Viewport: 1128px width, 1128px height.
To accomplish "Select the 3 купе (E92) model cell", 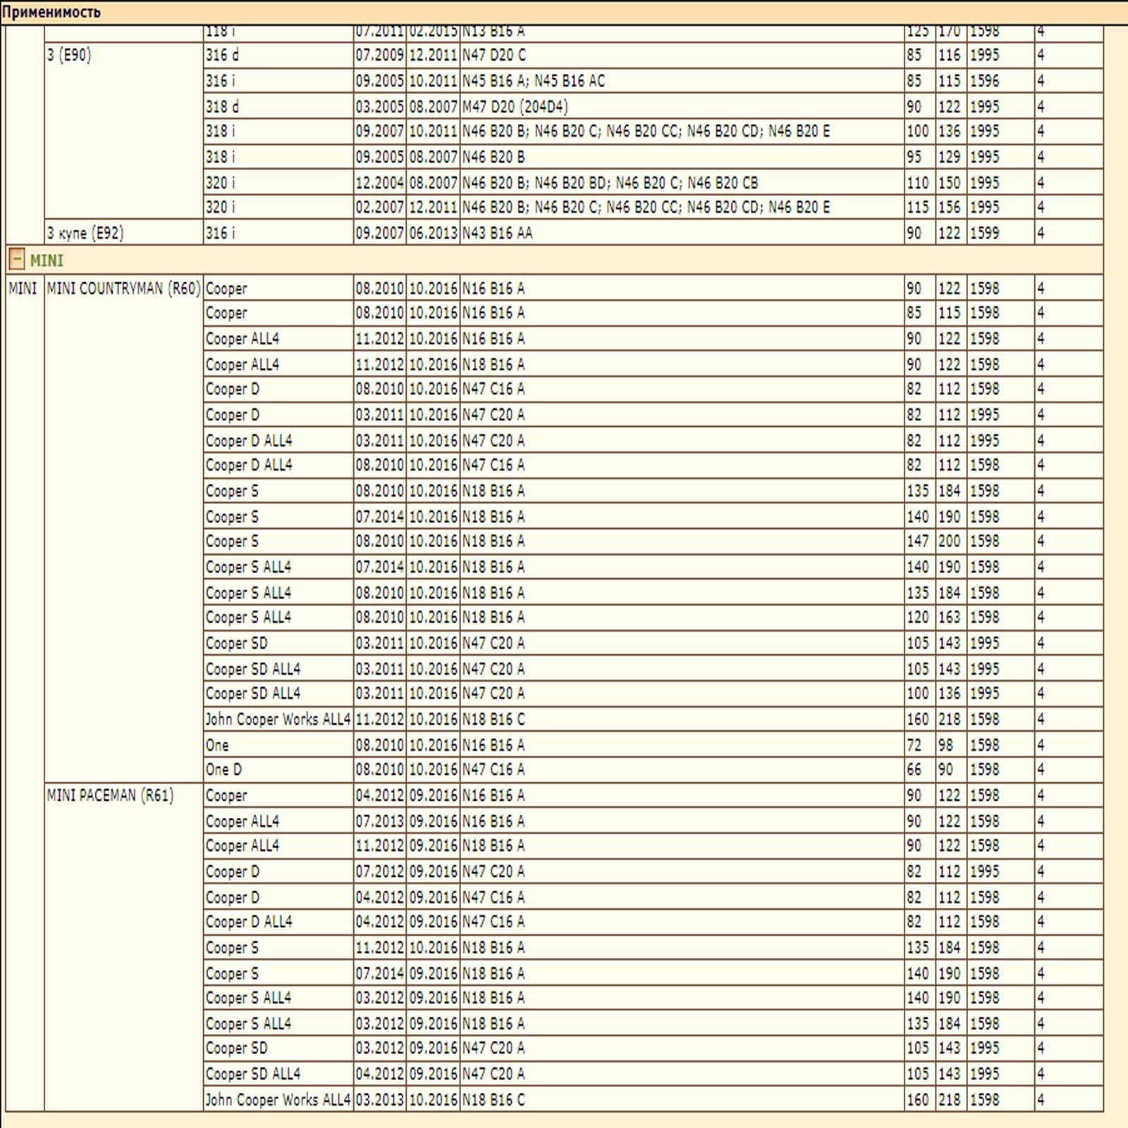I will [85, 233].
